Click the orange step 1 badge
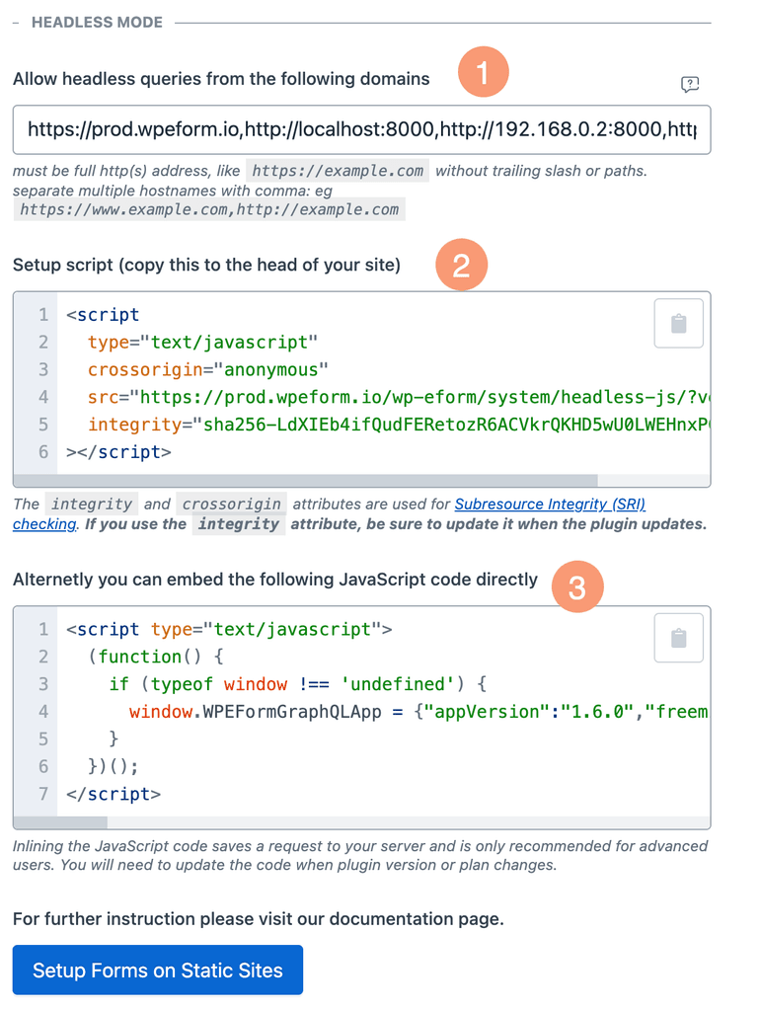 (484, 71)
